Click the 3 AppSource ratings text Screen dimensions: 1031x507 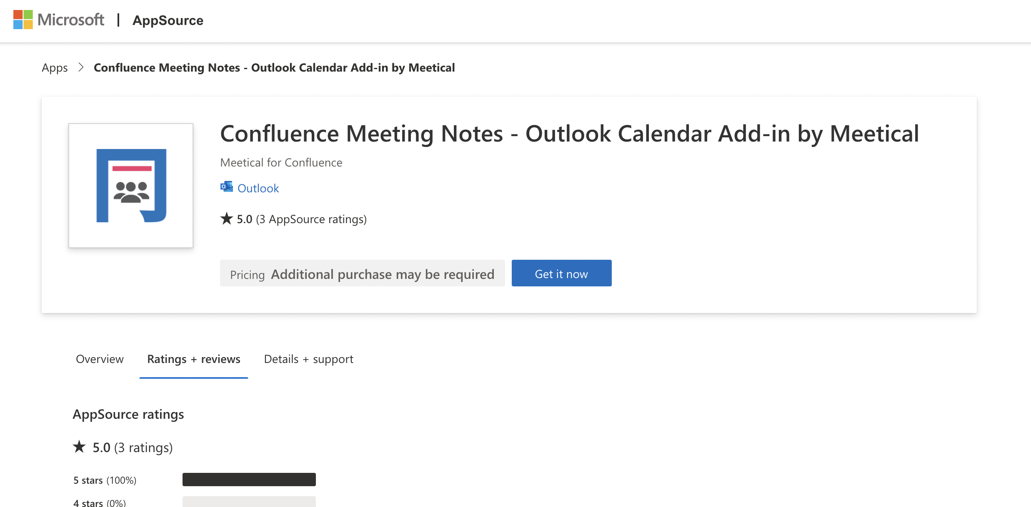[311, 219]
